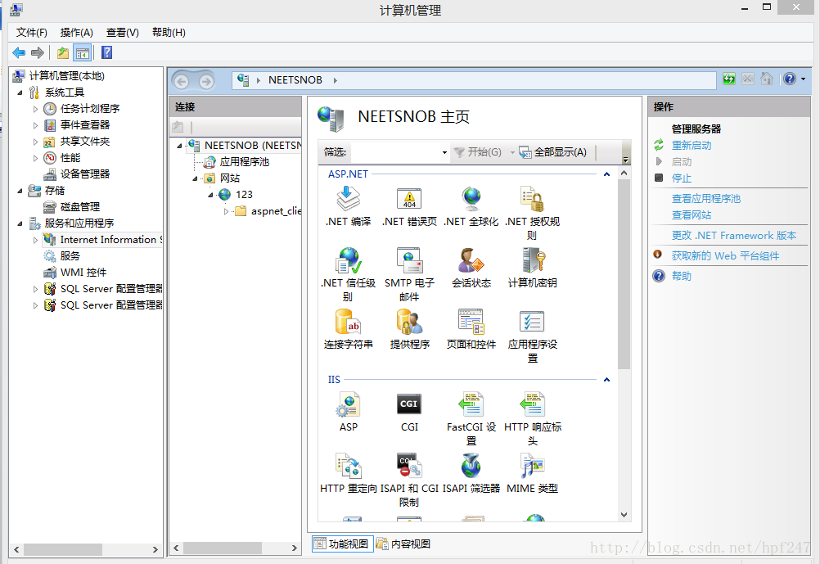Click the blue help toolbar icon
820x564 pixels.
[x=106, y=53]
